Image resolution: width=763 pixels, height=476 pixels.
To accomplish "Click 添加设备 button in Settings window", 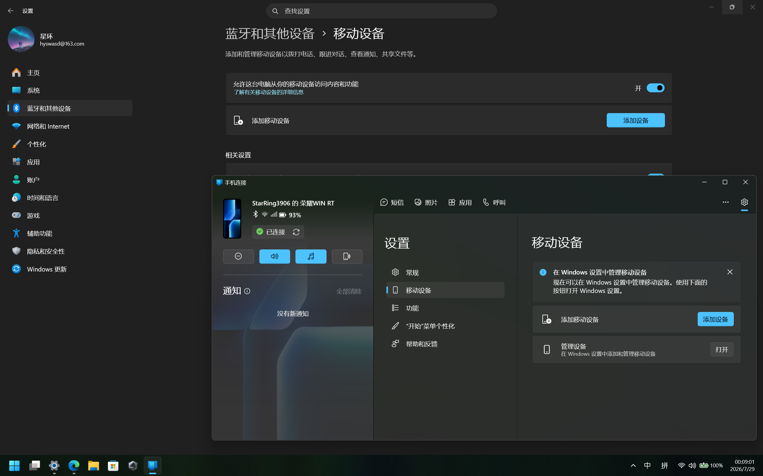I will 636,120.
